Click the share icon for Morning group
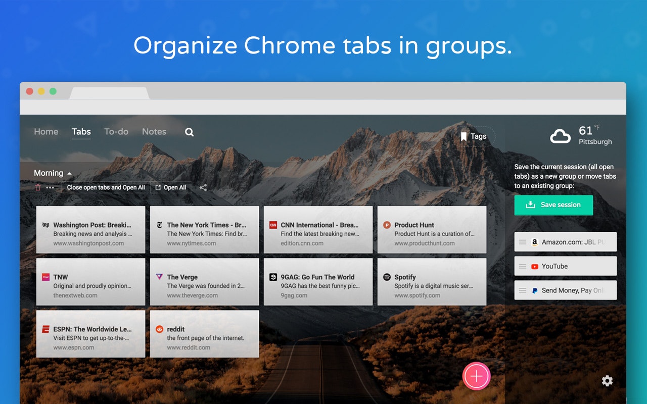This screenshot has width=647, height=404. tap(203, 187)
